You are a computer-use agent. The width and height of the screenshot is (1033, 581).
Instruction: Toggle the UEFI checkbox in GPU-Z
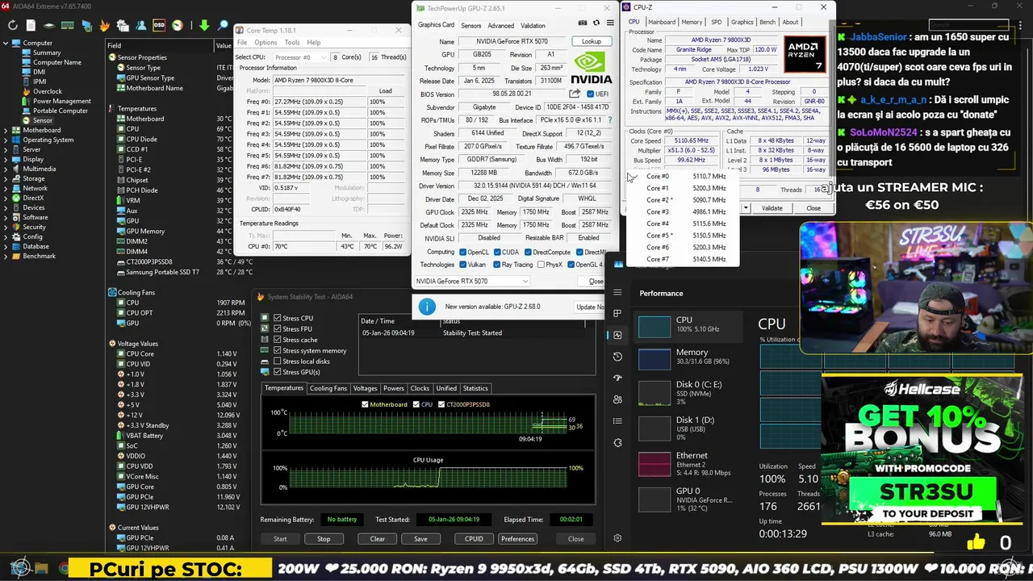pyautogui.click(x=590, y=94)
